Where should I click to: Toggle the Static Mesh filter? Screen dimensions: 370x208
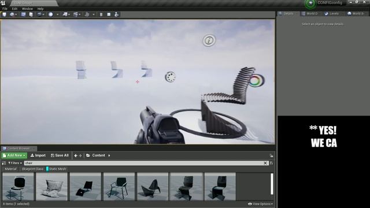coord(57,169)
